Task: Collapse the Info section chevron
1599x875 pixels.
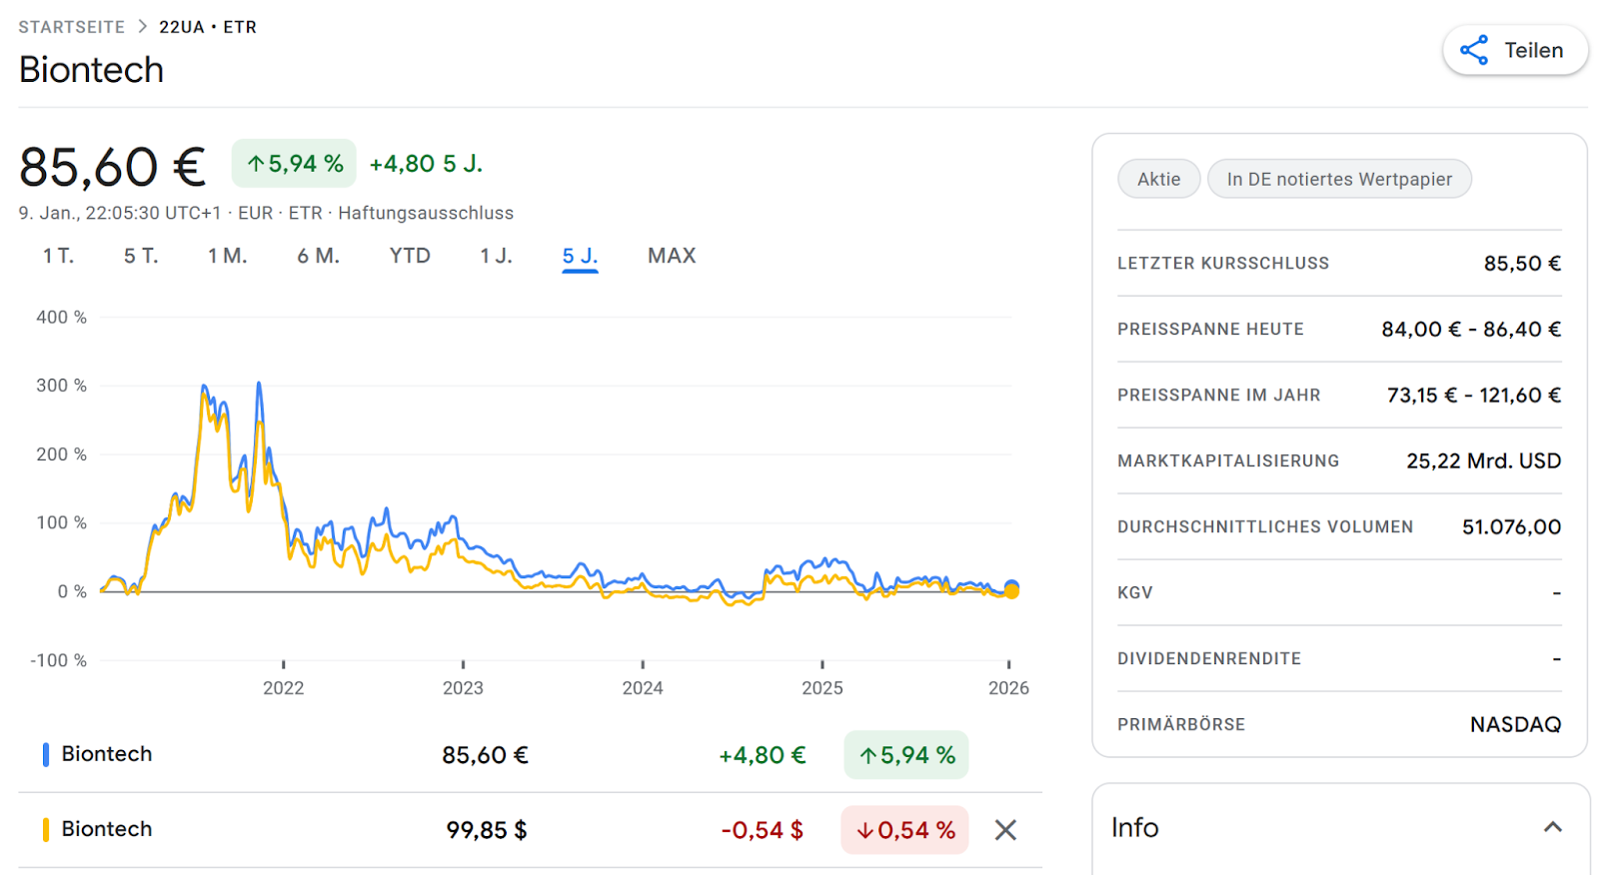Action: click(x=1552, y=827)
